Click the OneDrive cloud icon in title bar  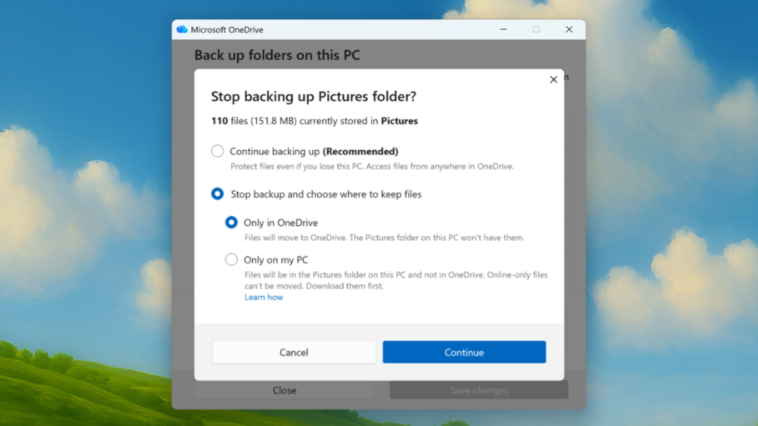(182, 30)
